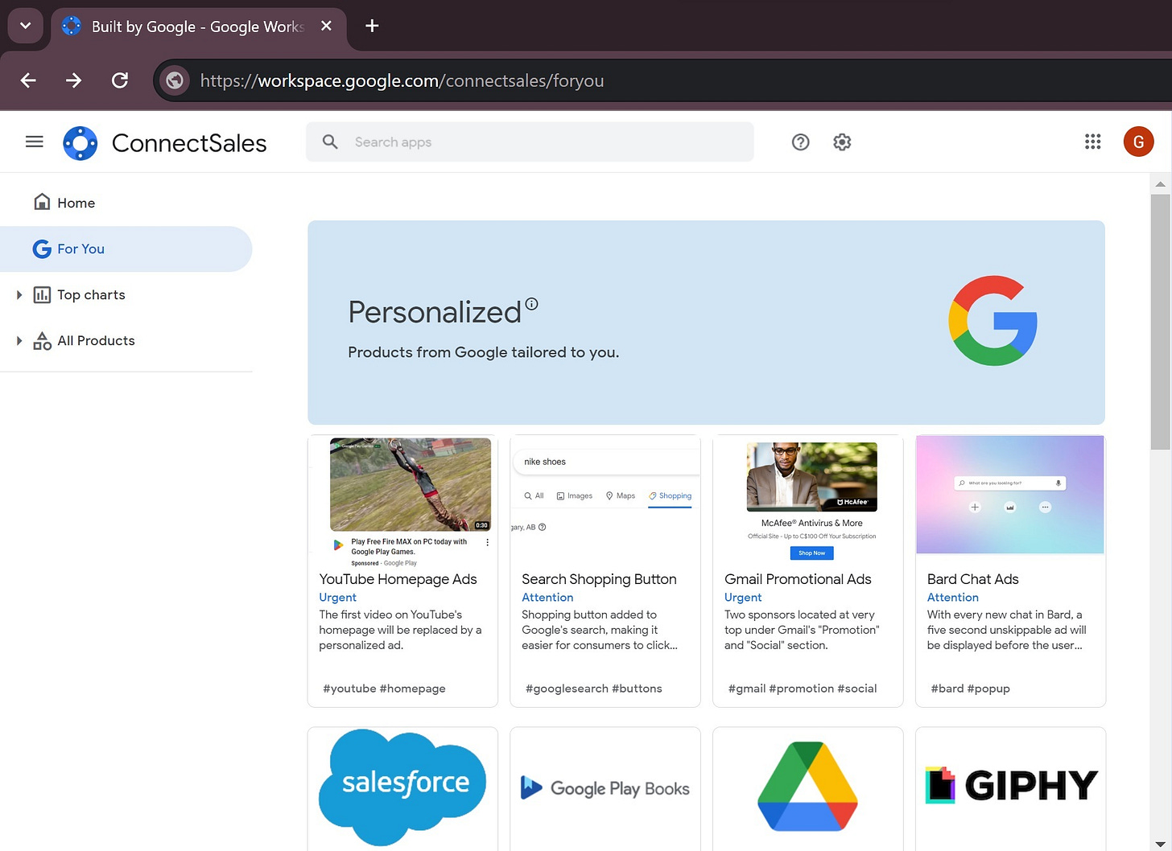Click the search magnifier icon

330,142
